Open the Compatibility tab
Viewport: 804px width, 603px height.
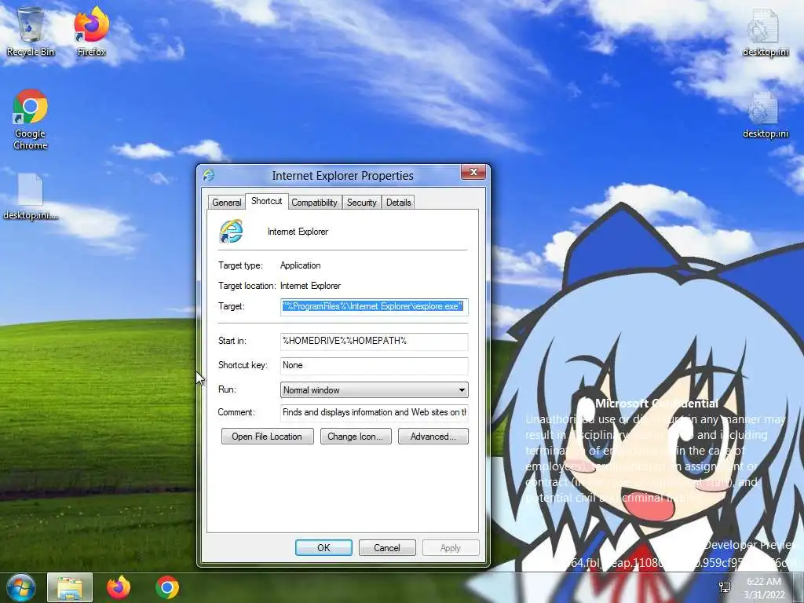point(314,203)
